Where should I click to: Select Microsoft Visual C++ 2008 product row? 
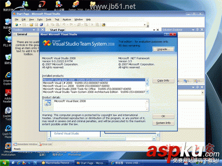(94, 86)
